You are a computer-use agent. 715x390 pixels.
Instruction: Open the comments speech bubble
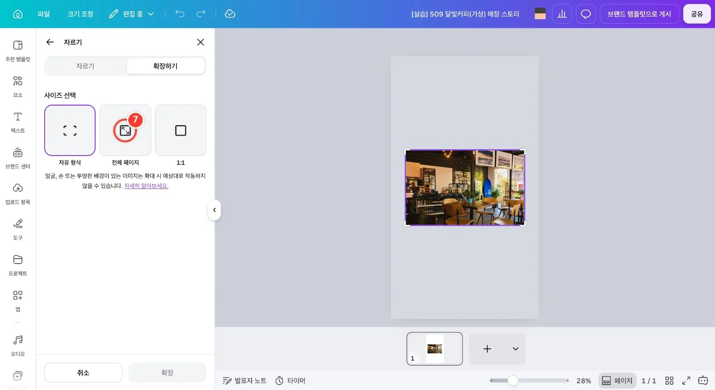pos(586,14)
